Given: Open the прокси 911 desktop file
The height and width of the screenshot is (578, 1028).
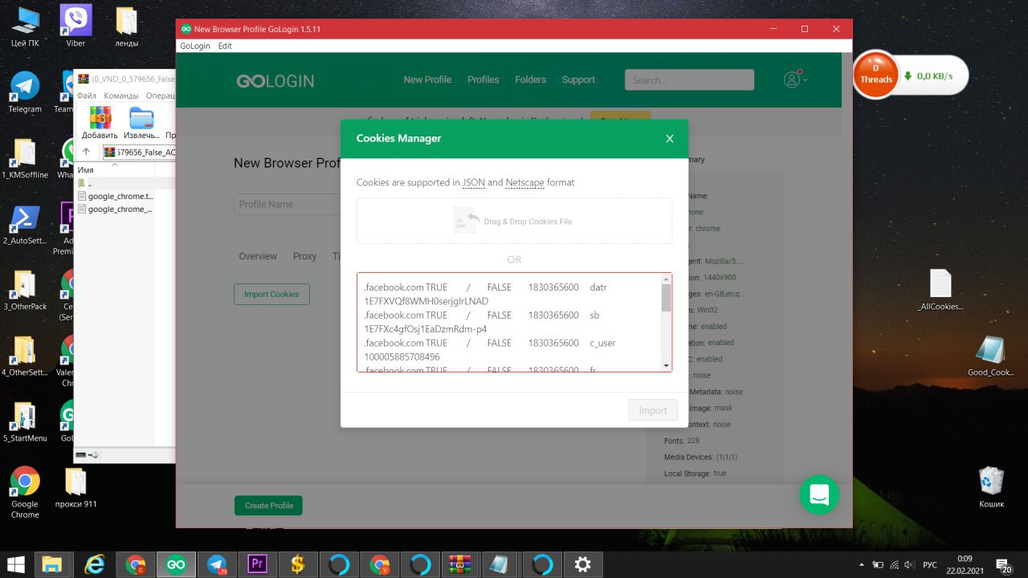Looking at the screenshot, I should 75,487.
